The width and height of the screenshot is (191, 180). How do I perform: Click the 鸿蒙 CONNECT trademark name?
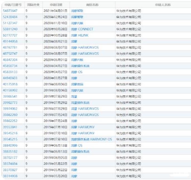82,29
